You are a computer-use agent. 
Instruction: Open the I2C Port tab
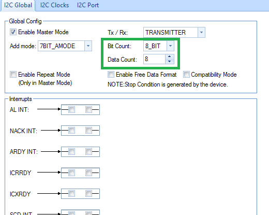coord(88,5)
